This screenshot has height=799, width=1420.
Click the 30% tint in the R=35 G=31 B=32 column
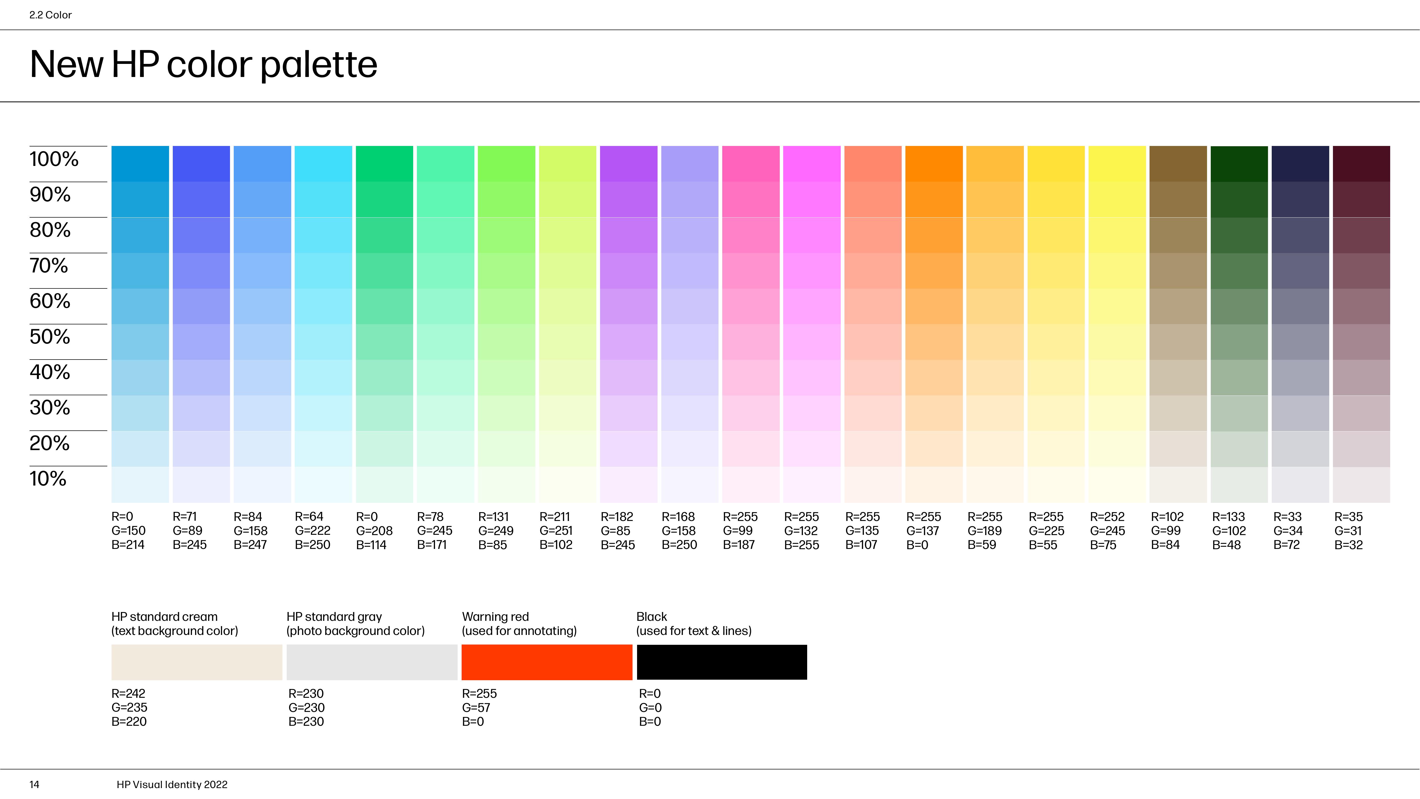click(x=1362, y=413)
